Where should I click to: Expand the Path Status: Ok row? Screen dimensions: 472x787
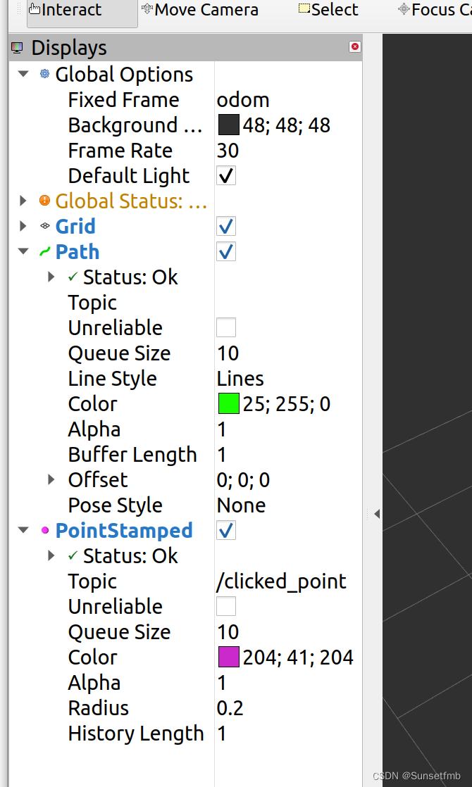[x=51, y=277]
